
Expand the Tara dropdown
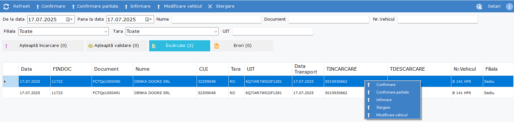coord(216,31)
